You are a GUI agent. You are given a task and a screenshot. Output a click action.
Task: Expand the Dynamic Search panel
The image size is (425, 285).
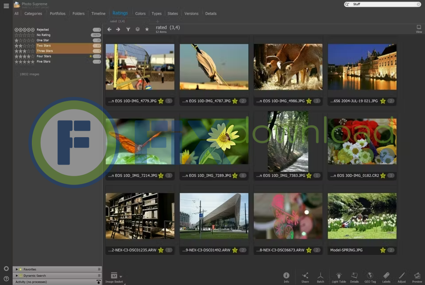pyautogui.click(x=17, y=275)
